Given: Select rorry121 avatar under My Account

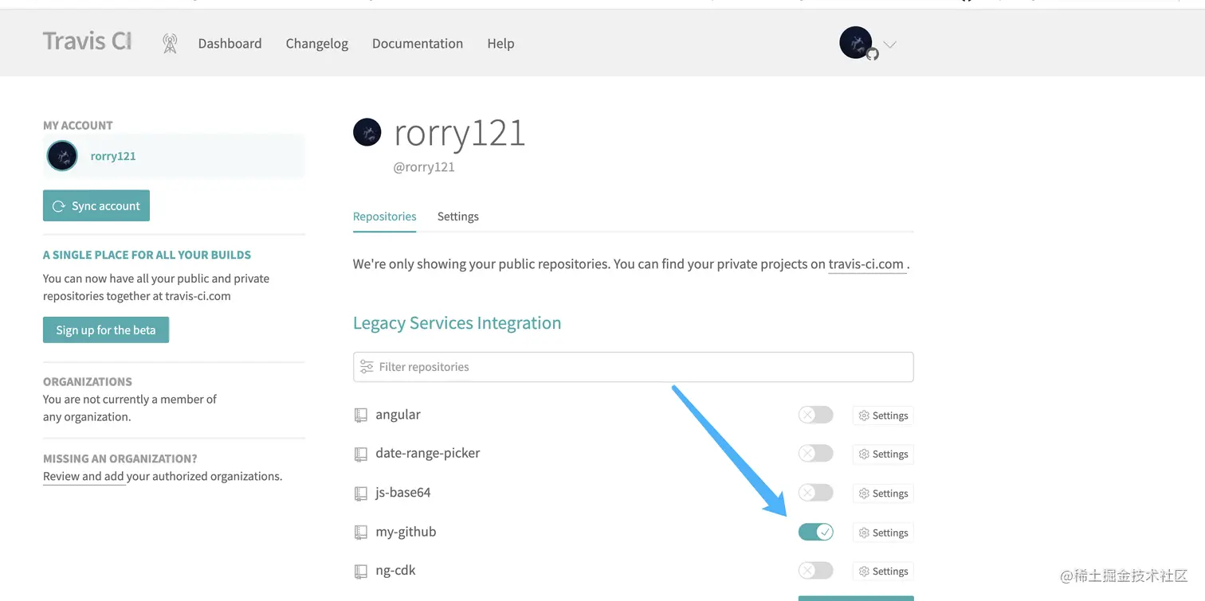Looking at the screenshot, I should (62, 156).
